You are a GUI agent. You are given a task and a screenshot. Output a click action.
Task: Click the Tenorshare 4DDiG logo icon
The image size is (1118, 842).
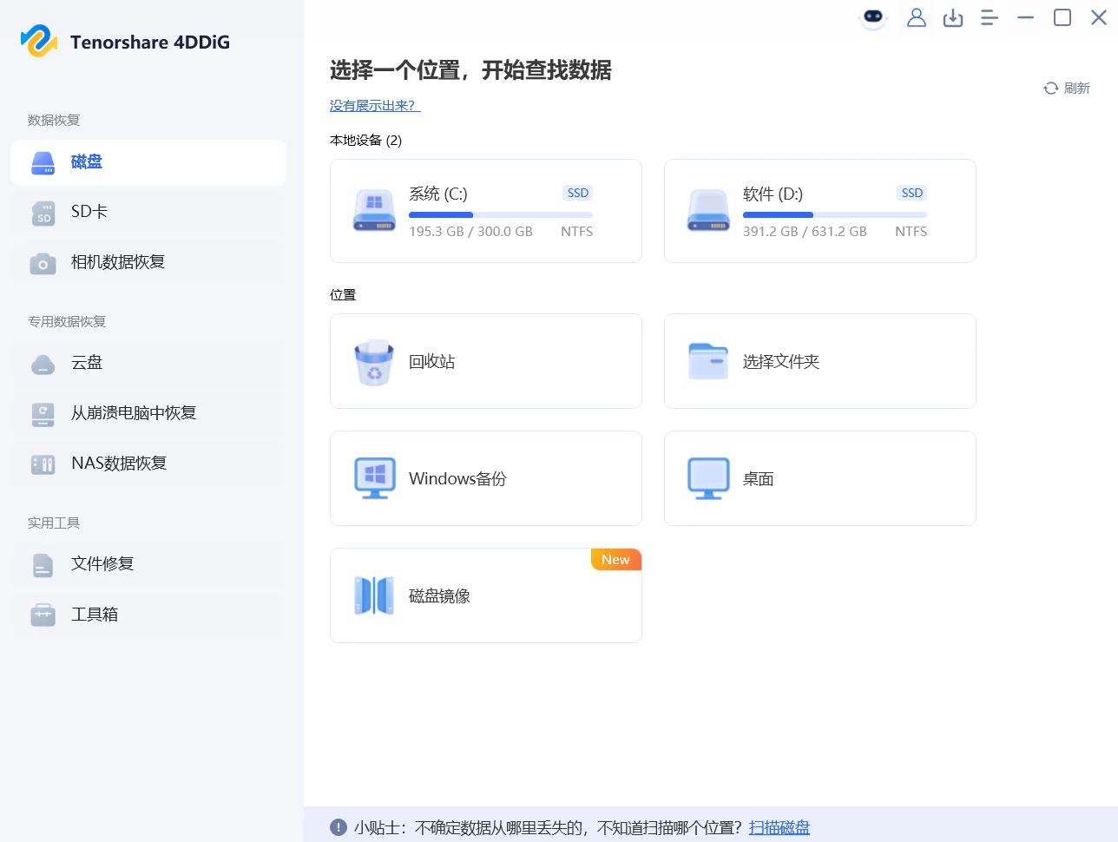[39, 41]
